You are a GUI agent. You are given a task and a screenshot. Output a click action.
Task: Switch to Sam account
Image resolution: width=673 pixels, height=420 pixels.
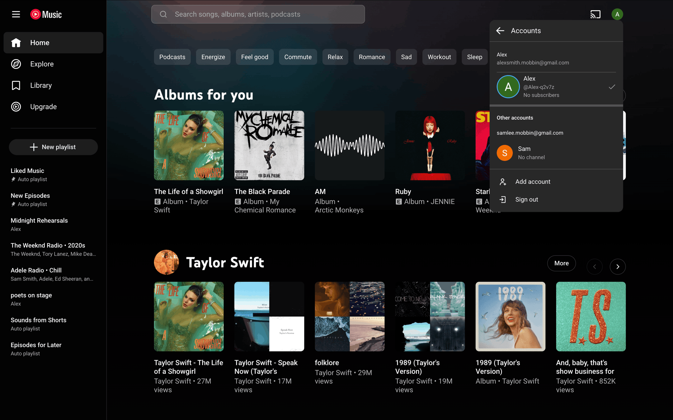556,153
